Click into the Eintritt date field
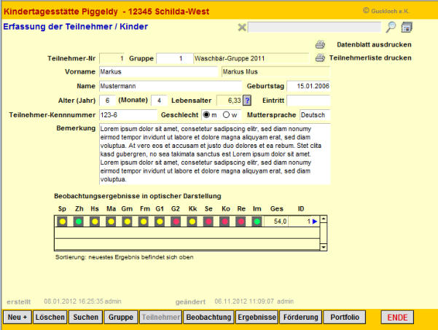438x330 pixels. [x=309, y=101]
